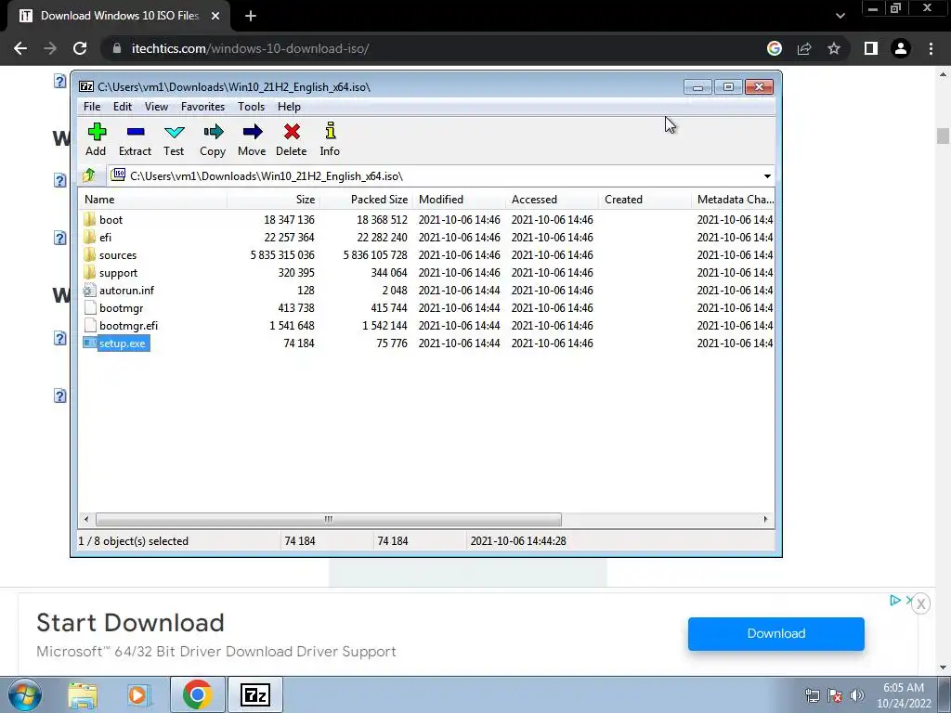
Task: Sort by Metadata Changed column header
Action: click(733, 200)
